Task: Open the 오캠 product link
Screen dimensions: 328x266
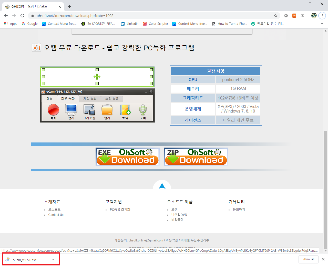Action: (175, 209)
